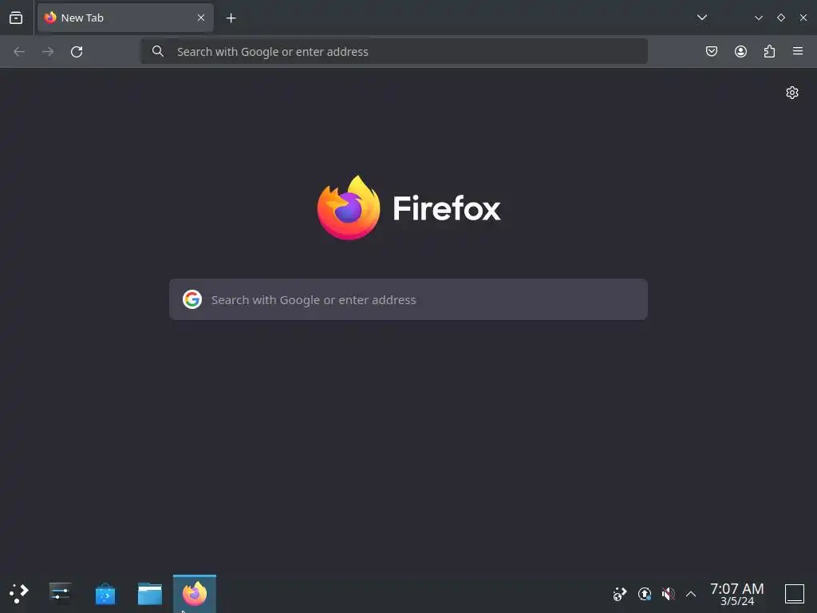Select the Firefox taskbar entry
Screen dimensions: 817x613
click(195, 594)
